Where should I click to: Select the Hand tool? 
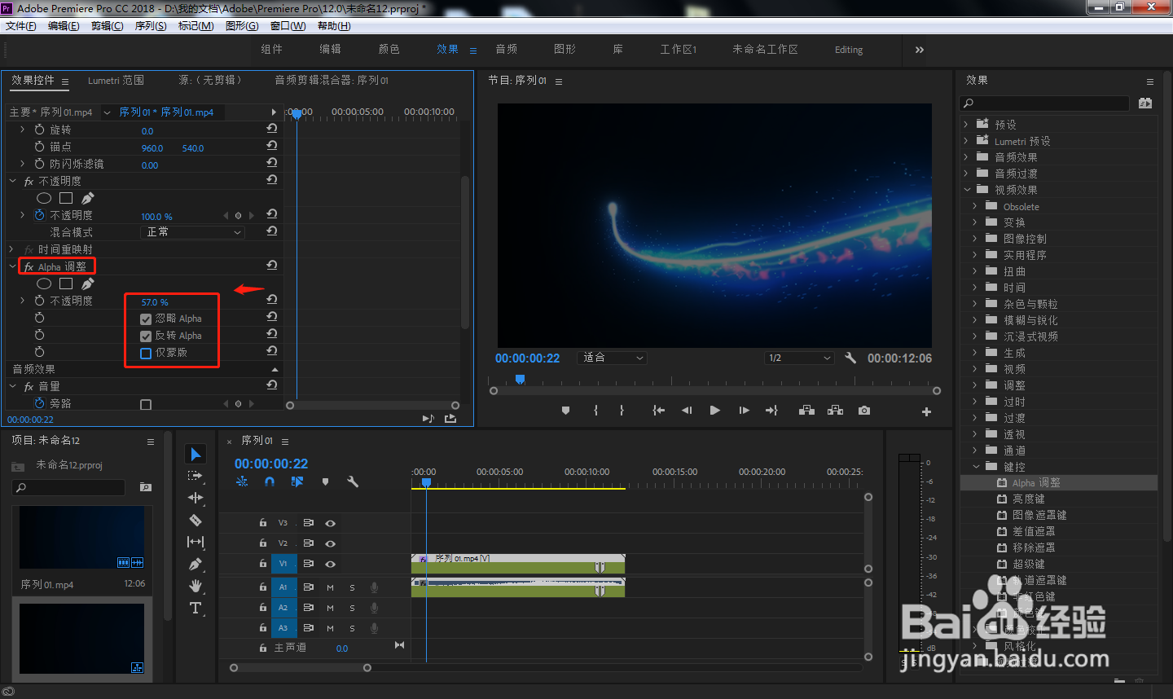[x=195, y=586]
